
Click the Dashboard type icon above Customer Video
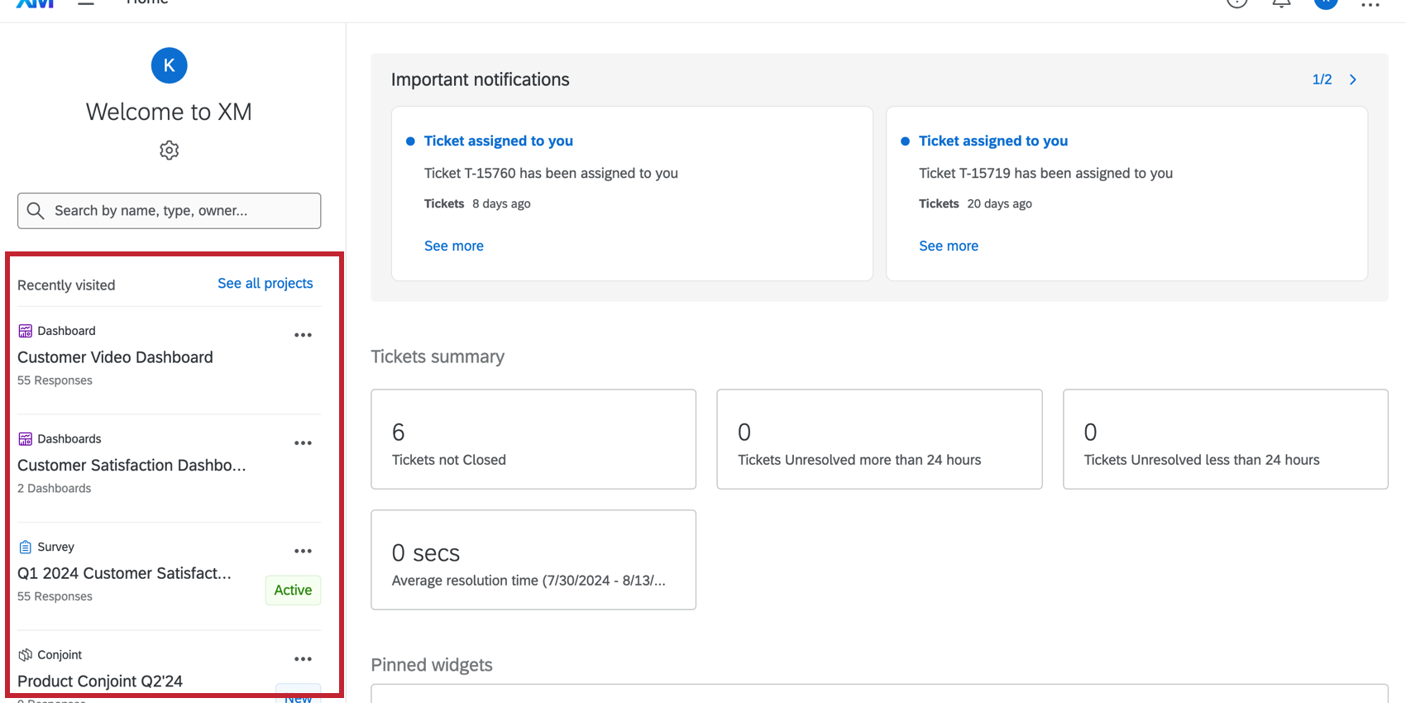tap(26, 331)
